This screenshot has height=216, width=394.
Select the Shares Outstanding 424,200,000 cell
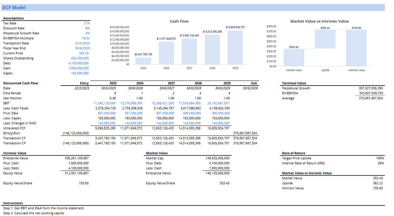pyautogui.click(x=80, y=58)
